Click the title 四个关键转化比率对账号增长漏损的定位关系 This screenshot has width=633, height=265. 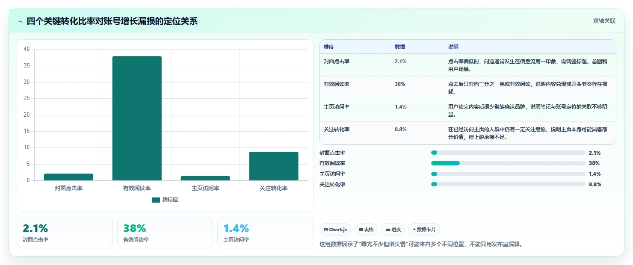click(112, 21)
